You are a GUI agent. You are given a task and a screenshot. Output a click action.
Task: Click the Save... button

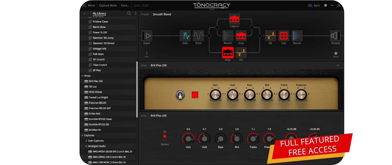[x=125, y=5]
